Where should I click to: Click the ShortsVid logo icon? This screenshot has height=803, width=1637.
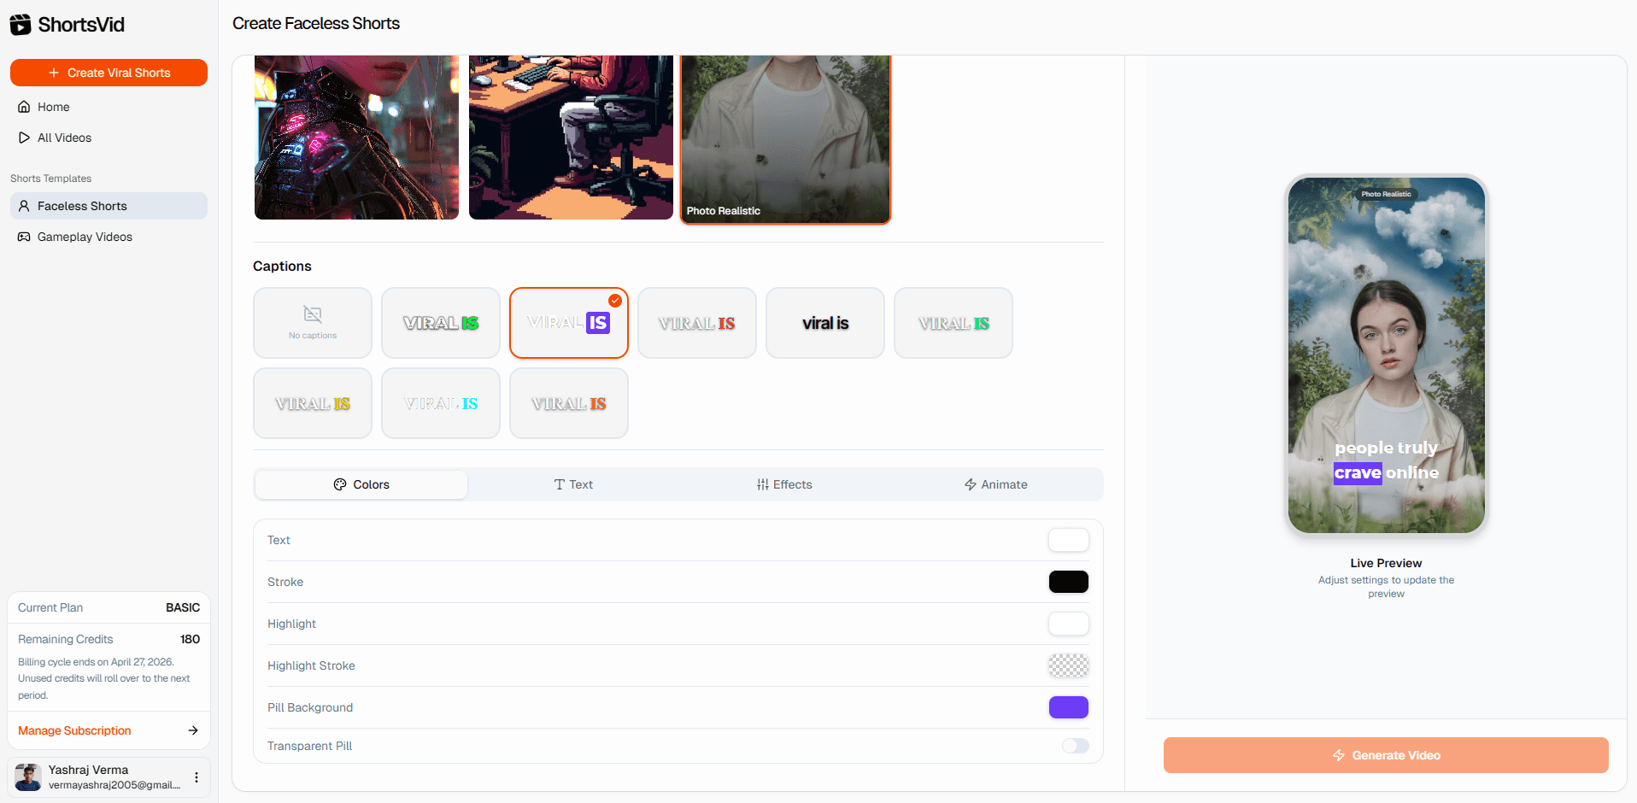21,25
